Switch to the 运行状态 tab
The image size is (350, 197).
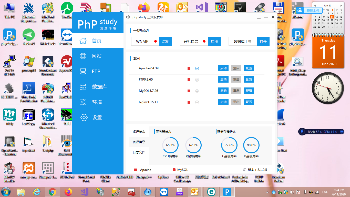(139, 132)
